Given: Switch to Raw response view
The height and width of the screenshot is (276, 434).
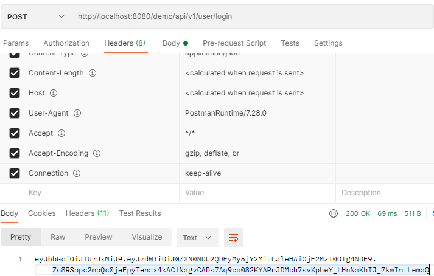Looking at the screenshot, I should coord(58,237).
